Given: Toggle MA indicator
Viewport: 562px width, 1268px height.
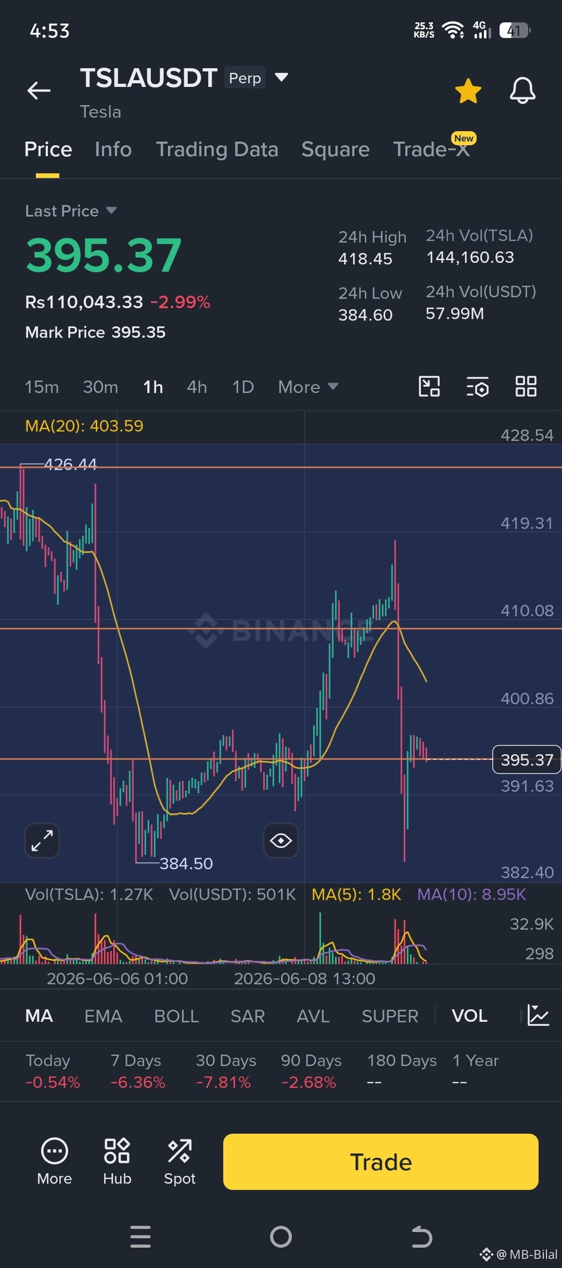Looking at the screenshot, I should pyautogui.click(x=39, y=1016).
